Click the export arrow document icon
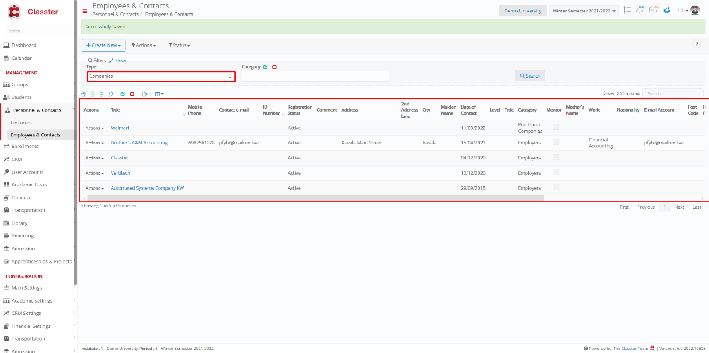Viewport: 709px width, 353px height. 144,94
